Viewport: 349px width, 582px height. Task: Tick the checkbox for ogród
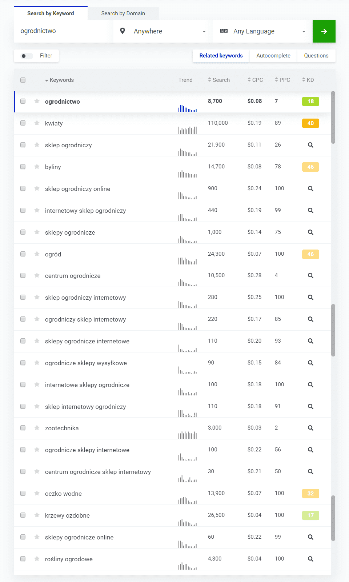23,254
